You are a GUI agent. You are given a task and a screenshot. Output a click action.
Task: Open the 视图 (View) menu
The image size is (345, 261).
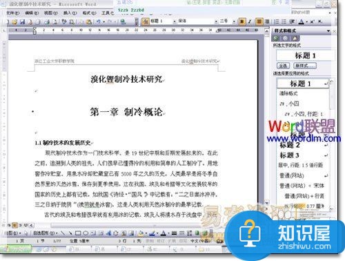click(51, 13)
